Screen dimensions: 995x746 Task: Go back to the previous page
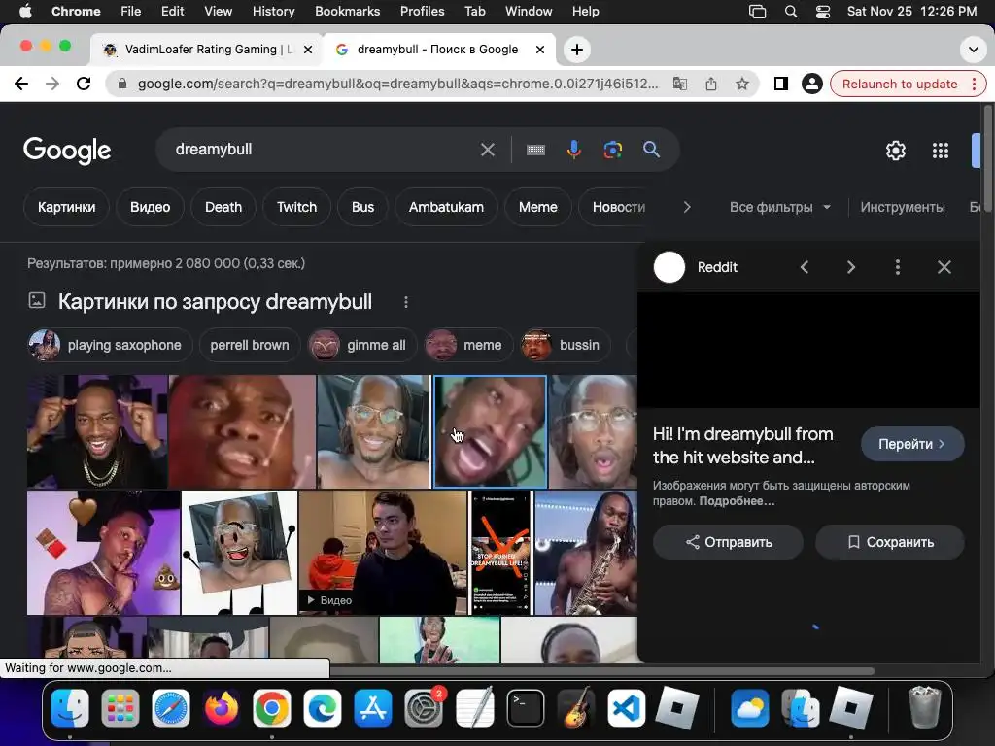pos(21,84)
